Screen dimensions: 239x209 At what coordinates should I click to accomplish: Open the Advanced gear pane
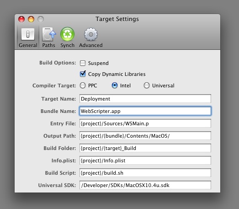point(91,38)
